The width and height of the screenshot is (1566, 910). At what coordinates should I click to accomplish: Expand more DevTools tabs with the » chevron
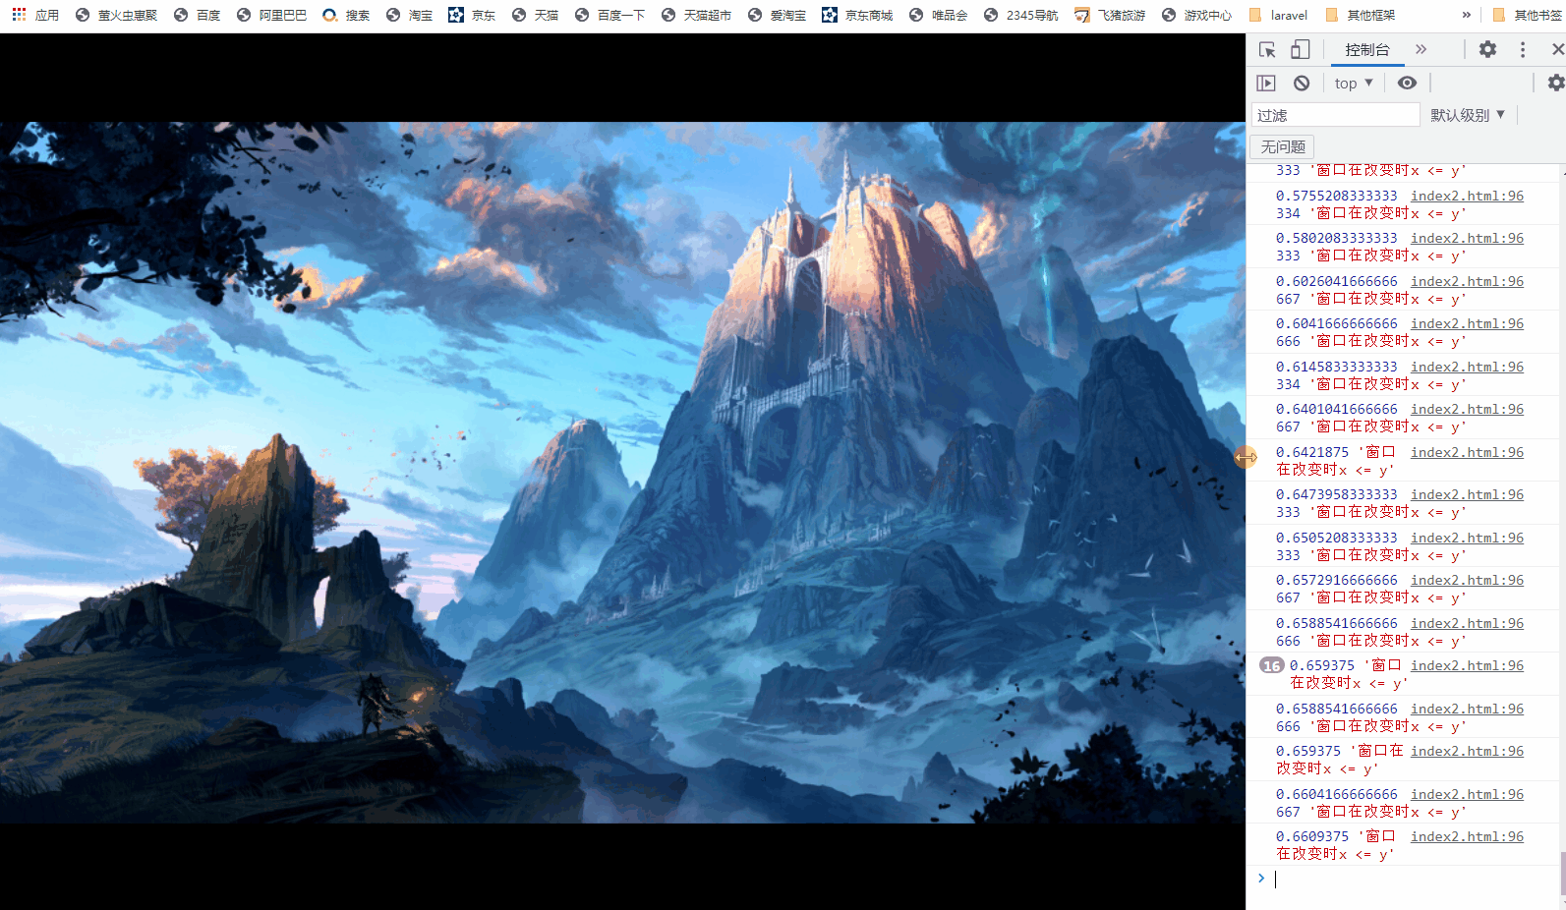click(1421, 49)
